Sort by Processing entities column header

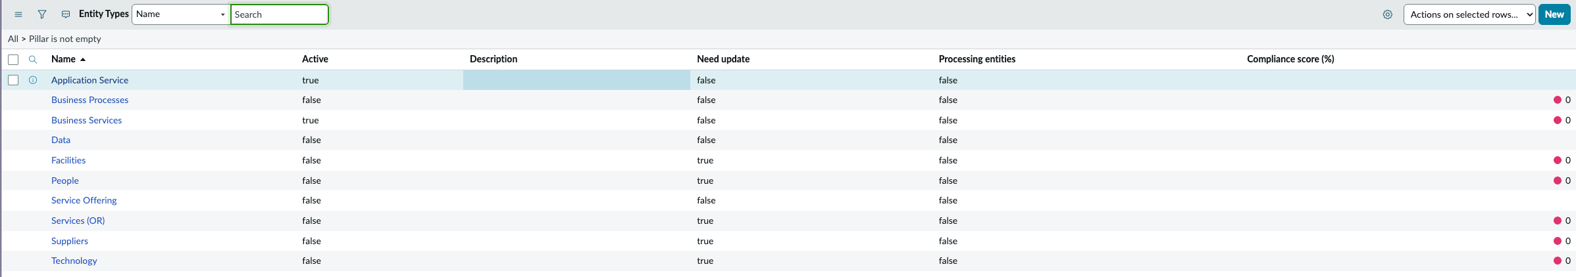(977, 59)
